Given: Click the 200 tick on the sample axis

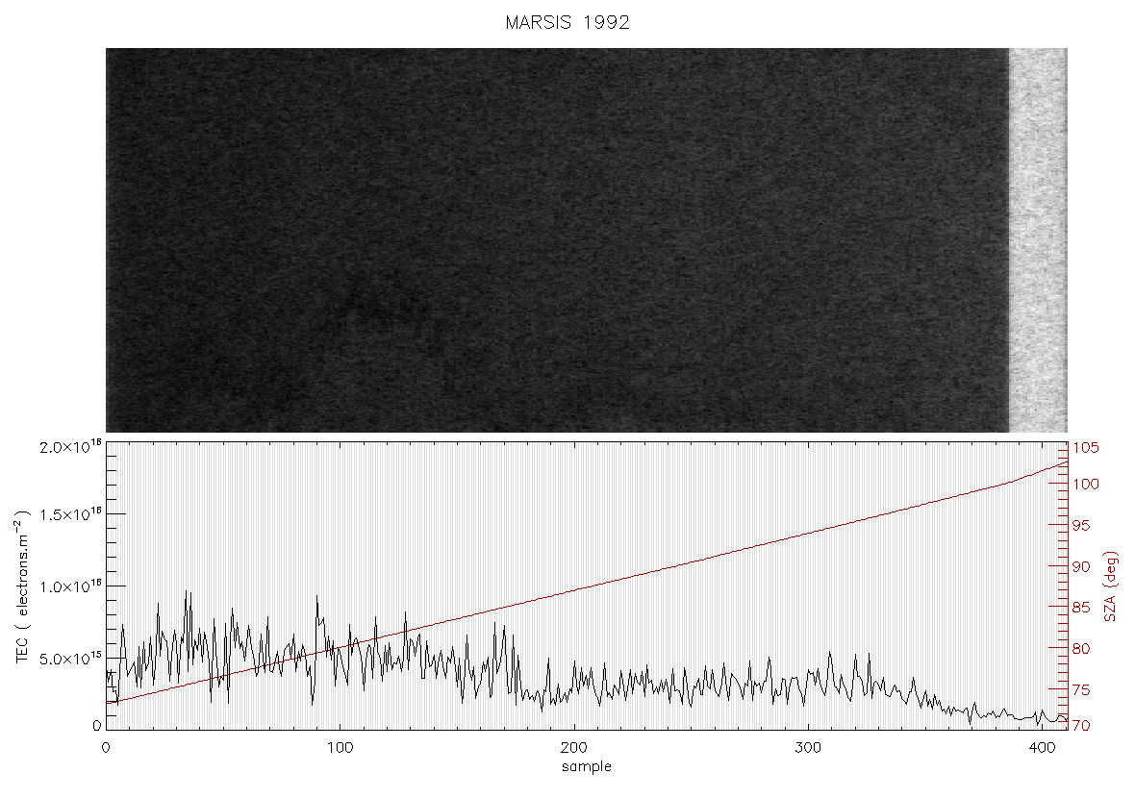Looking at the screenshot, I should (x=574, y=748).
